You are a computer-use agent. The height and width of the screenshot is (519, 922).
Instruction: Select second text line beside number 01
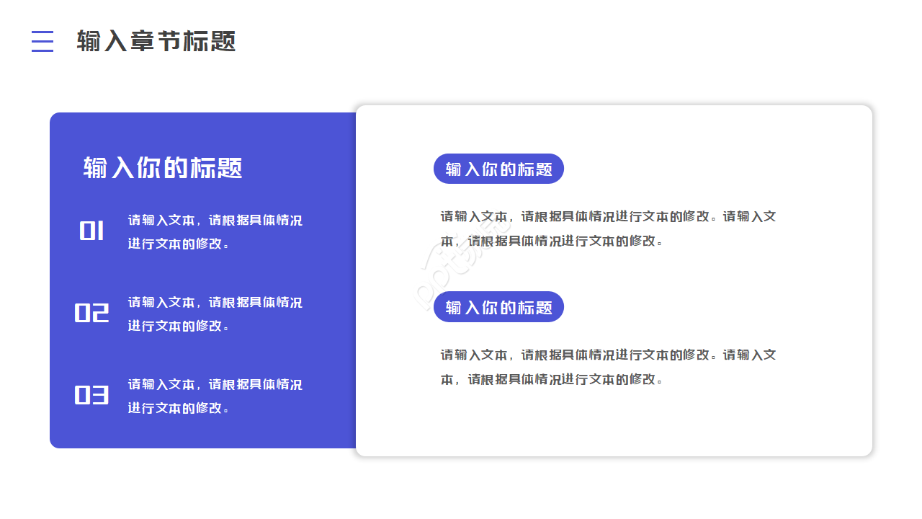pos(179,244)
